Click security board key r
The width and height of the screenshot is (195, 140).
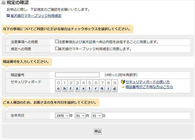(96, 89)
